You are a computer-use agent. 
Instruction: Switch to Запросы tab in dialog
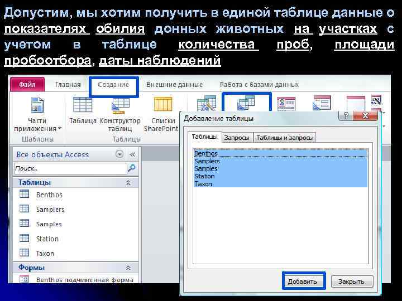(237, 138)
